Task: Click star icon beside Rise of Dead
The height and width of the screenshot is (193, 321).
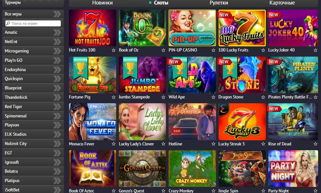Action: (315, 144)
